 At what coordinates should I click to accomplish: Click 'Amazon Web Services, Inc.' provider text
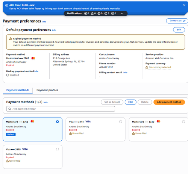(x=159, y=58)
